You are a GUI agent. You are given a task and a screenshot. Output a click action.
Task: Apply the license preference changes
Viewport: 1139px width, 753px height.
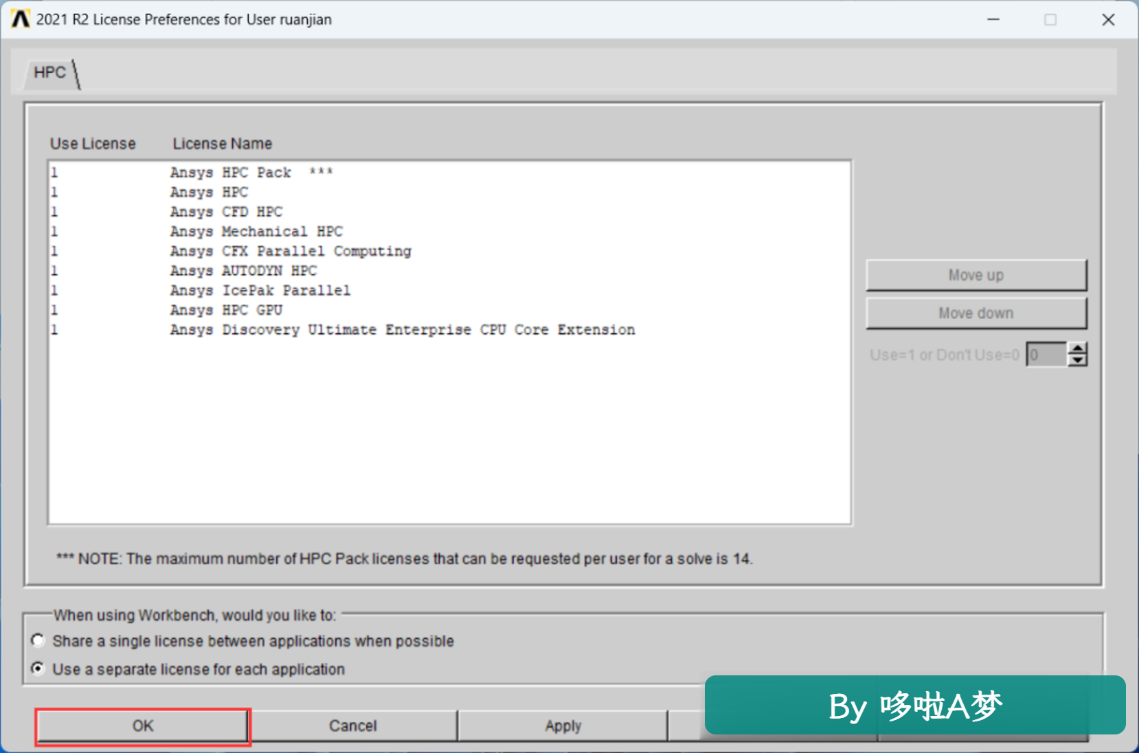click(x=563, y=726)
